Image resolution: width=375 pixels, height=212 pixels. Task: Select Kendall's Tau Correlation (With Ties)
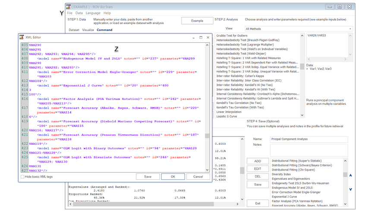[240, 107]
